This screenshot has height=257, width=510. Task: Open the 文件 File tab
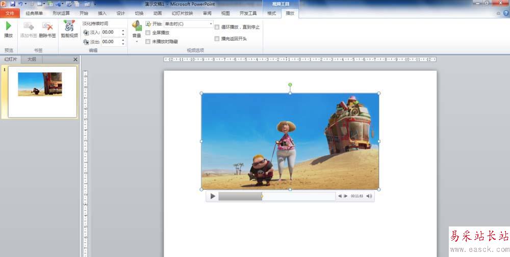pos(10,13)
